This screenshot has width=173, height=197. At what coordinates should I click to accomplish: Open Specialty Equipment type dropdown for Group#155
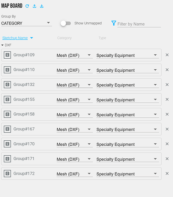point(128,100)
